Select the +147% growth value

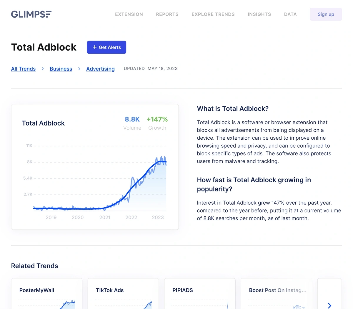[157, 119]
